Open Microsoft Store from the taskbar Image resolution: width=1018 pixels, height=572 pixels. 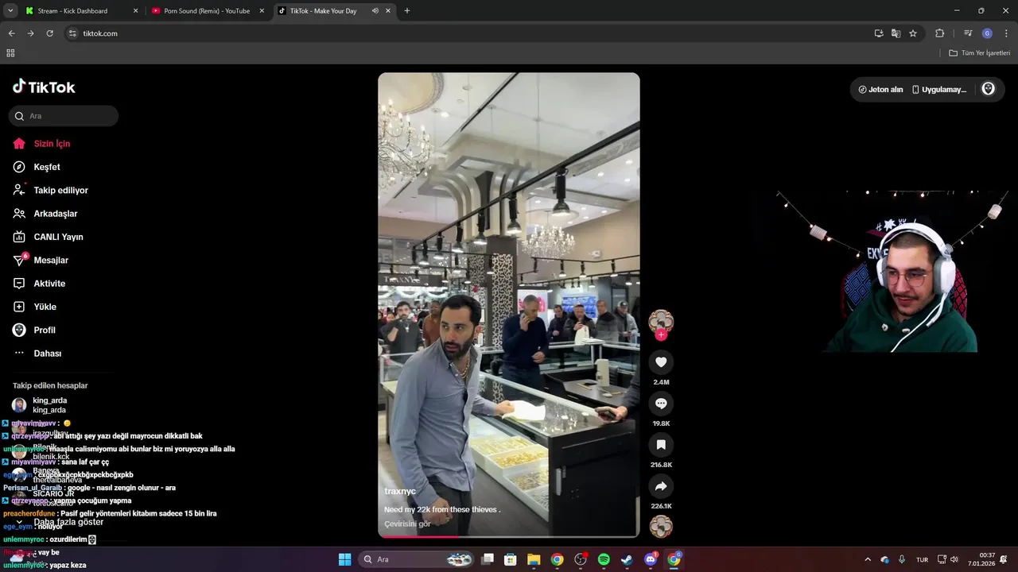click(511, 559)
